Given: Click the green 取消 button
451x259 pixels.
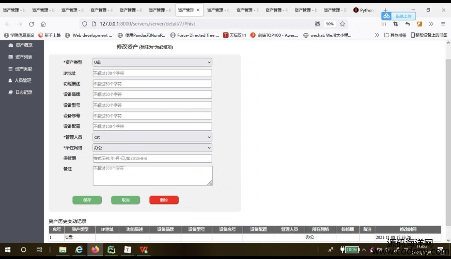Looking at the screenshot, I should 126,200.
